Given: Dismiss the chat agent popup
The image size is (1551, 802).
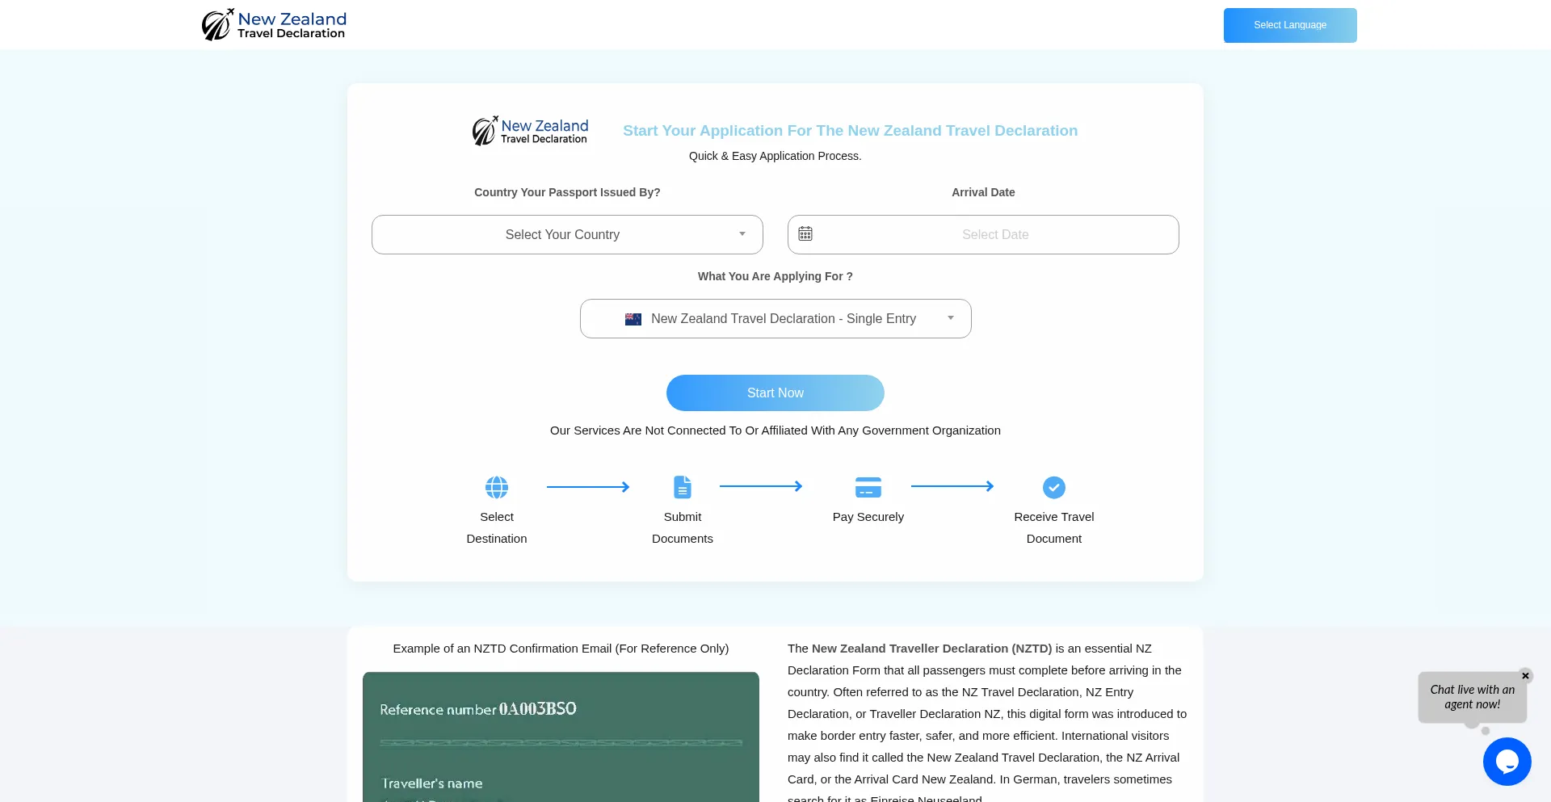Looking at the screenshot, I should click(x=1526, y=676).
